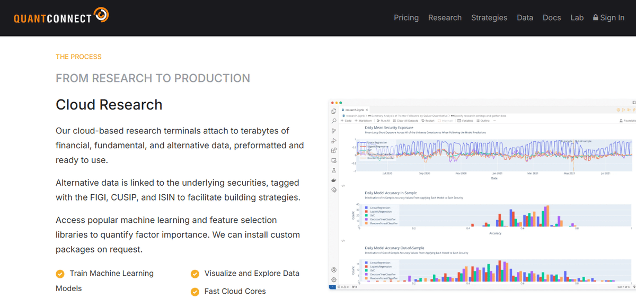This screenshot has width=636, height=299.
Task: Add a Markdown cell in notebook toolbar
Action: pos(363,121)
